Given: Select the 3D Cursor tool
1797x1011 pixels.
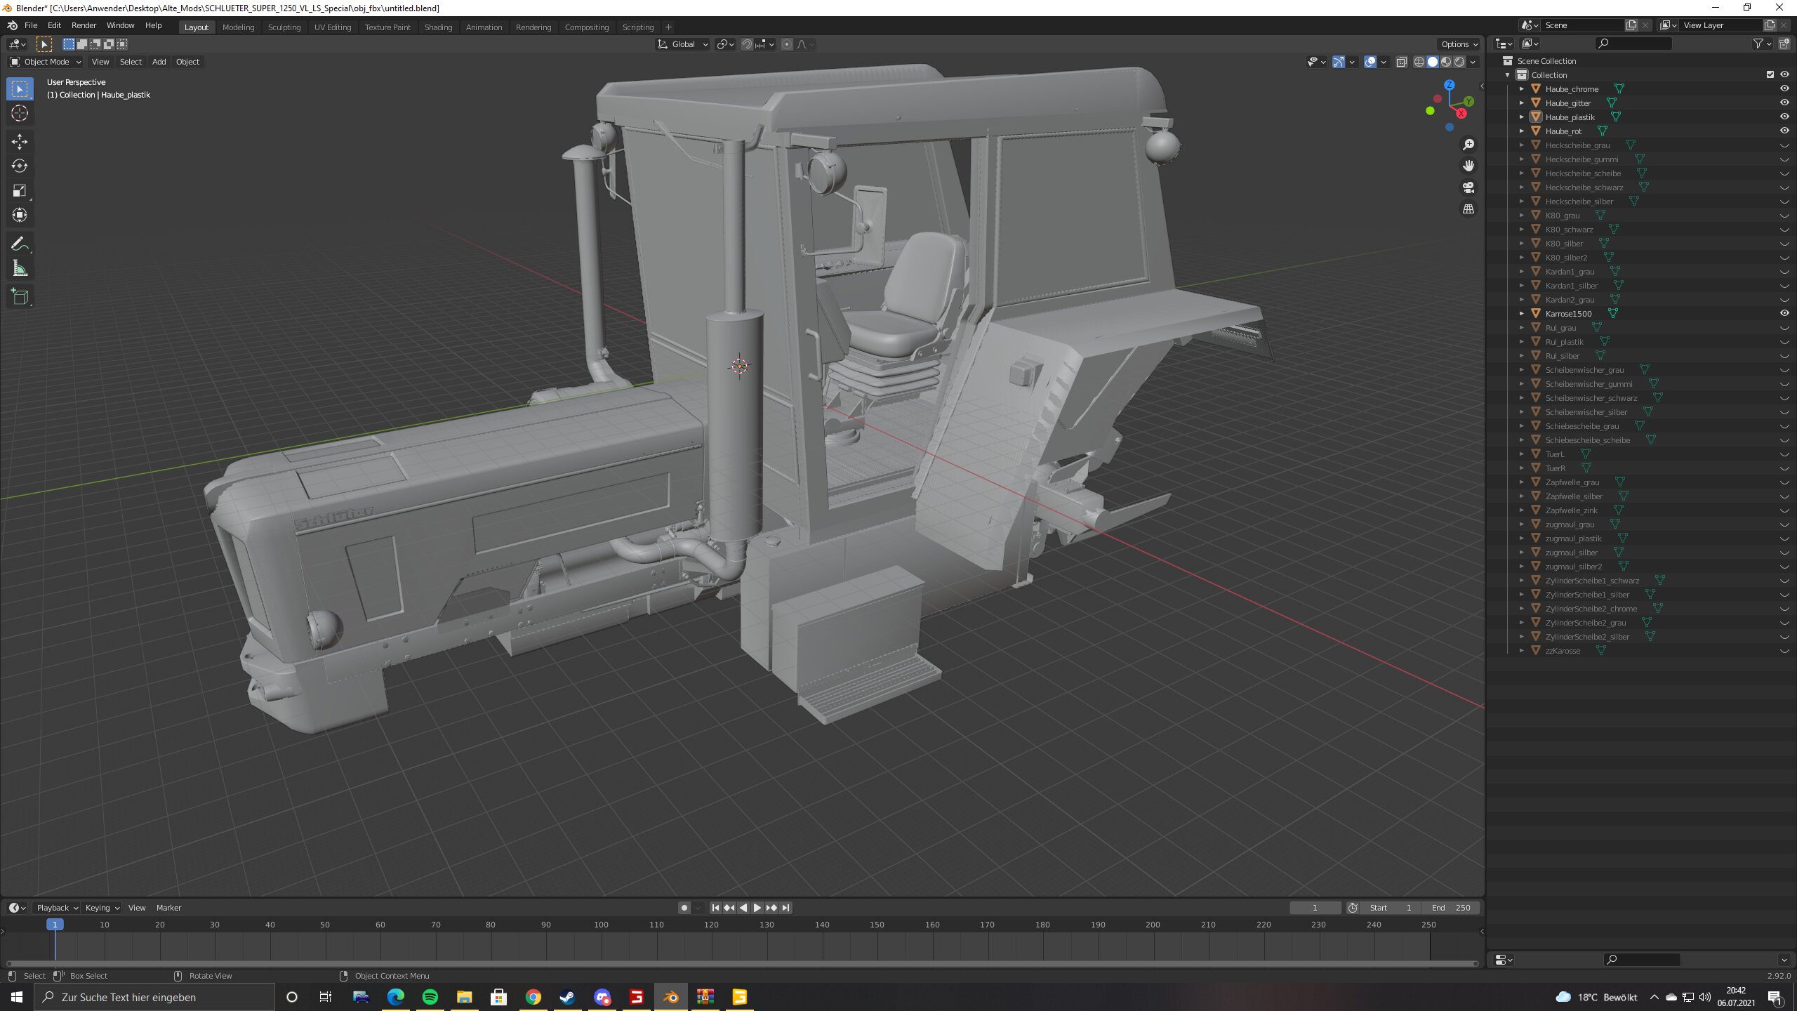Looking at the screenshot, I should [x=20, y=113].
